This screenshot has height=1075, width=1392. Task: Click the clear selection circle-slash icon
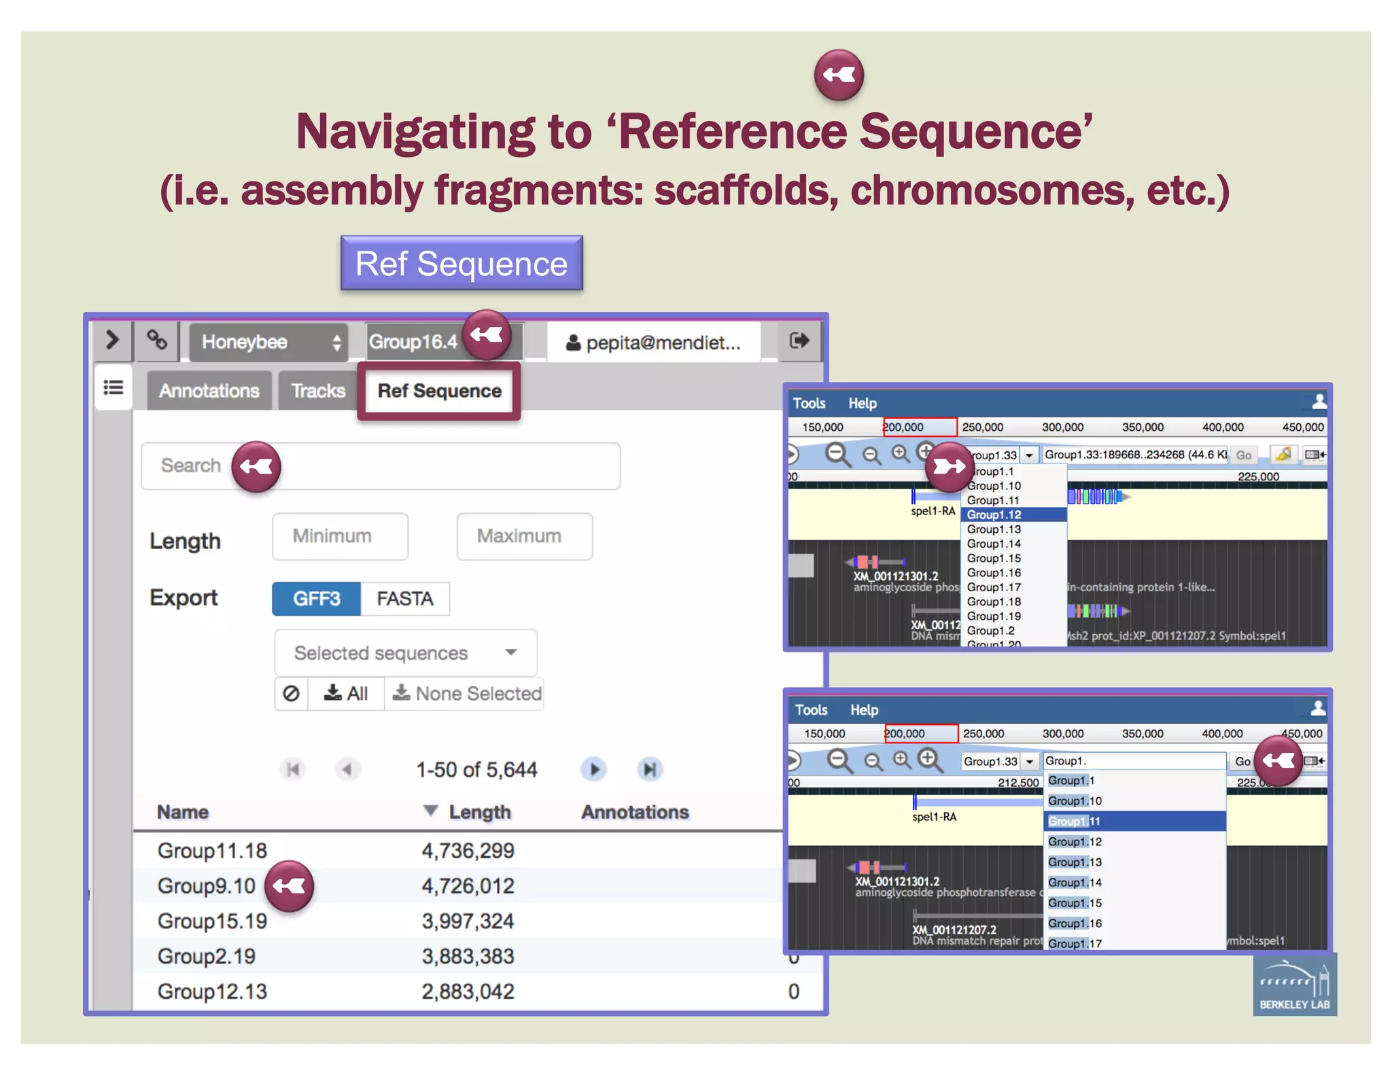coord(292,694)
